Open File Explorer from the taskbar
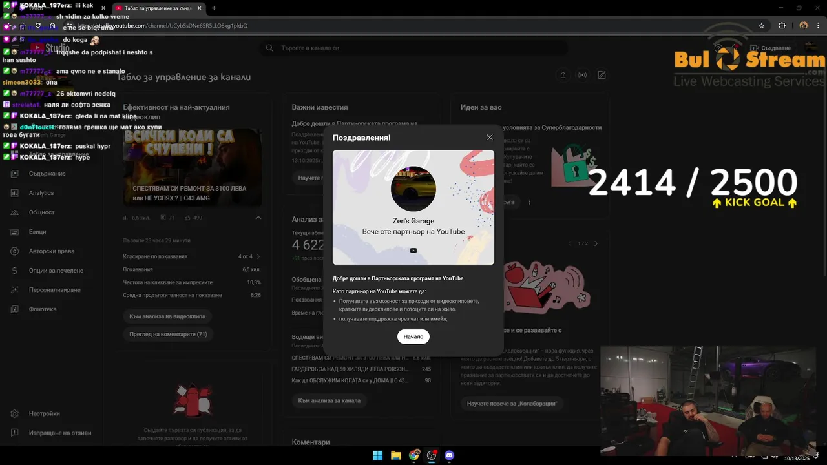The image size is (827, 465). click(x=395, y=455)
